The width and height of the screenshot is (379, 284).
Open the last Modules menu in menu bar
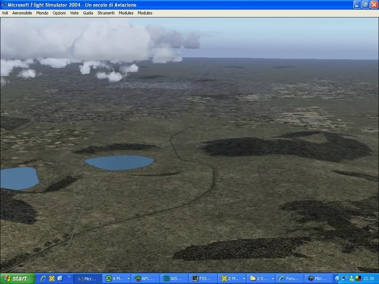(145, 13)
